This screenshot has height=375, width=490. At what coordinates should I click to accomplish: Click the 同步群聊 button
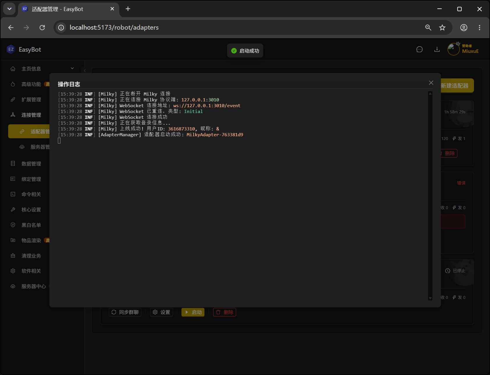(125, 312)
